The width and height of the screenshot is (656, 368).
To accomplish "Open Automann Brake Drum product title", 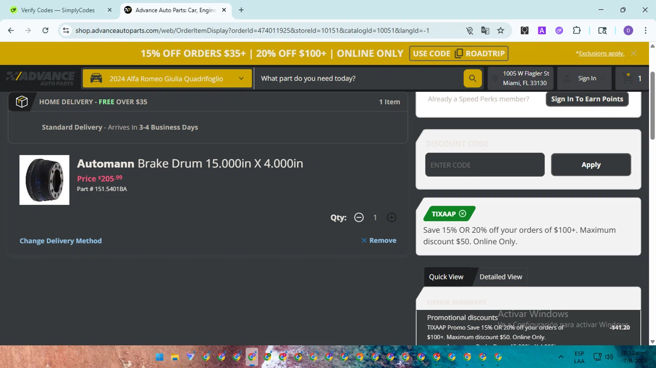I will [190, 163].
